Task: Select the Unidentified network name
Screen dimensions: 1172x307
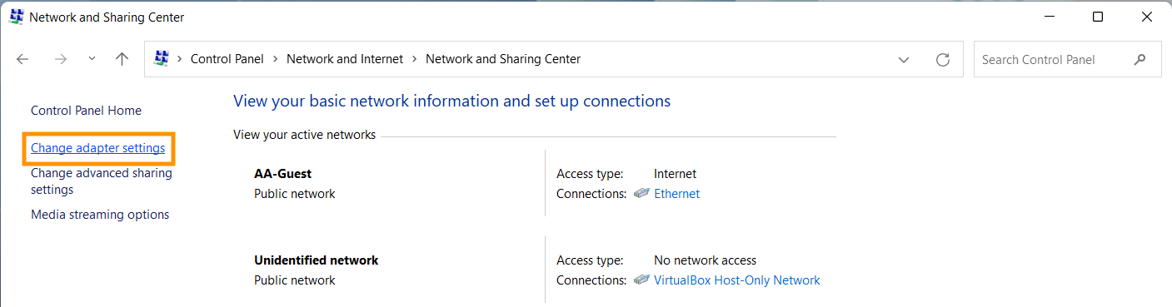Action: coord(316,260)
